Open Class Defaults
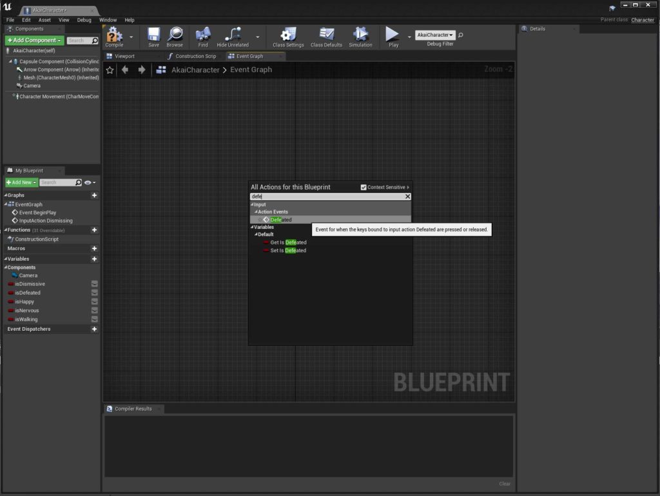This screenshot has height=496, width=660. click(325, 37)
